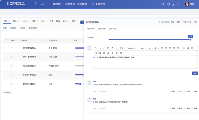Click the undo icon in editor toolbar
Viewport: 199px width, 120px height.
99,48
